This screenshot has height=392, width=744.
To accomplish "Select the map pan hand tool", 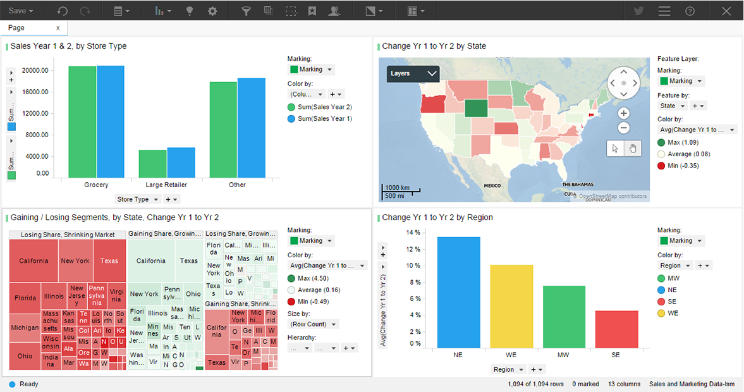I will [x=633, y=149].
